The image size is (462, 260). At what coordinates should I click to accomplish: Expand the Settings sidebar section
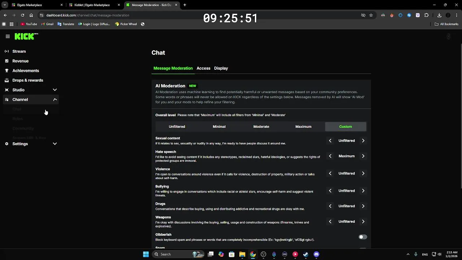[31, 144]
